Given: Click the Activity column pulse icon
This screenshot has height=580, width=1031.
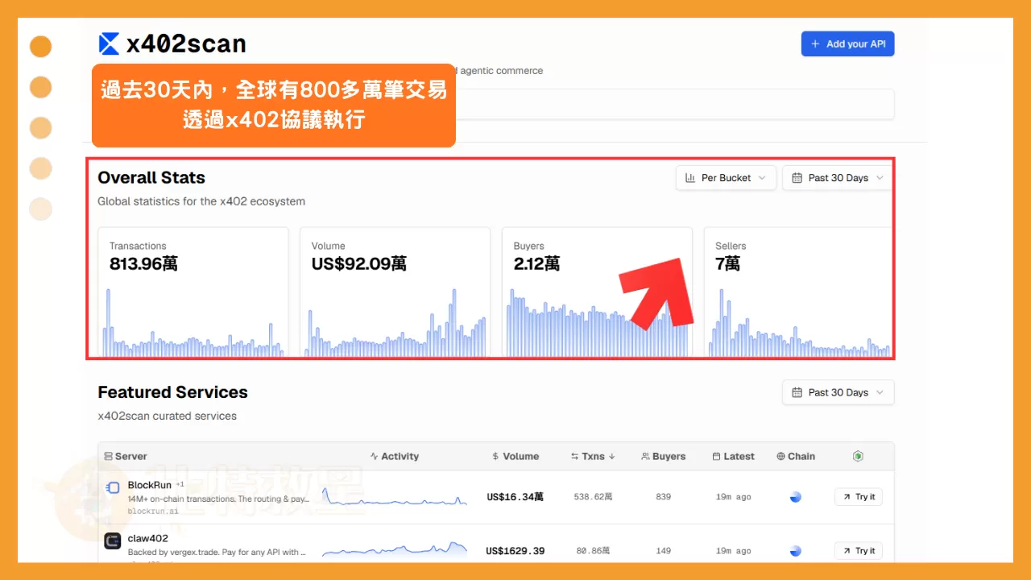Looking at the screenshot, I should click(x=374, y=456).
